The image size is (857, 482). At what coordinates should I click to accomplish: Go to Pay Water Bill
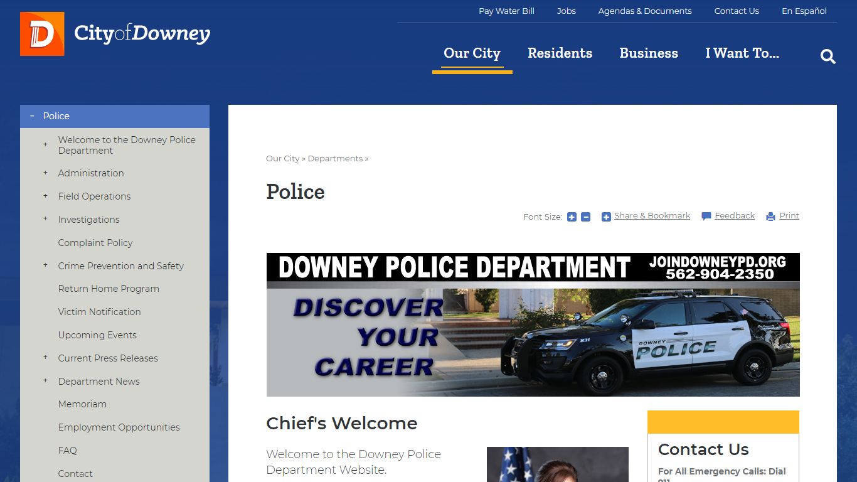tap(506, 11)
